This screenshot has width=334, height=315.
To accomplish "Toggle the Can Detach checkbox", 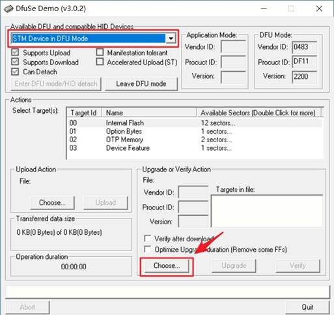I will click(x=15, y=72).
